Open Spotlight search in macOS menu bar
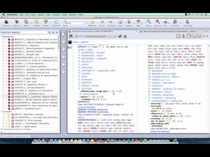The image size is (210, 157). pyautogui.click(x=201, y=14)
